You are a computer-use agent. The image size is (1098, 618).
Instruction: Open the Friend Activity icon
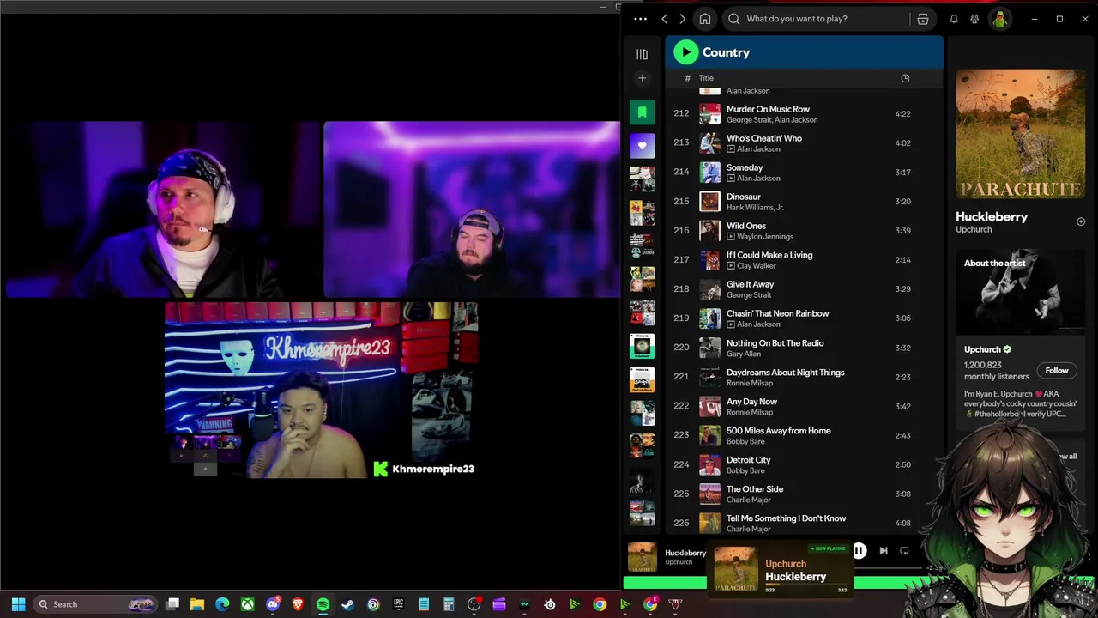tap(974, 19)
